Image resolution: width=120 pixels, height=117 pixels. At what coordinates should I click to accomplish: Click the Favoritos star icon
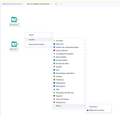pos(54,41)
